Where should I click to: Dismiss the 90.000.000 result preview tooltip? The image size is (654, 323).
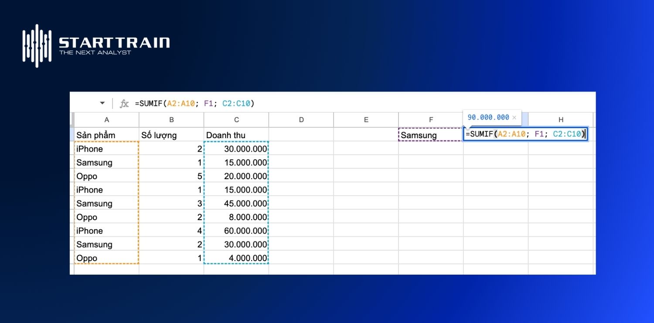514,117
